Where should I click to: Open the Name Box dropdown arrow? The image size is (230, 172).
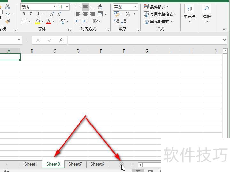click(19, 40)
